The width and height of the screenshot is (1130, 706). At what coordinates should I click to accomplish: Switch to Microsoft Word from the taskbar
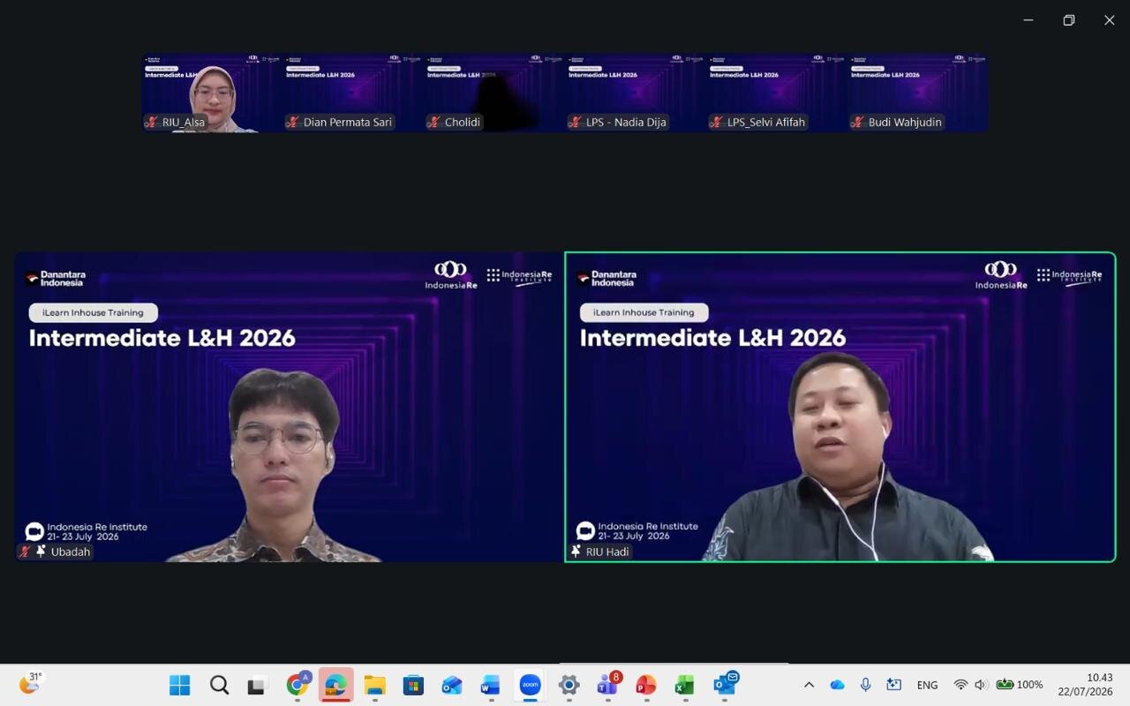tap(490, 685)
